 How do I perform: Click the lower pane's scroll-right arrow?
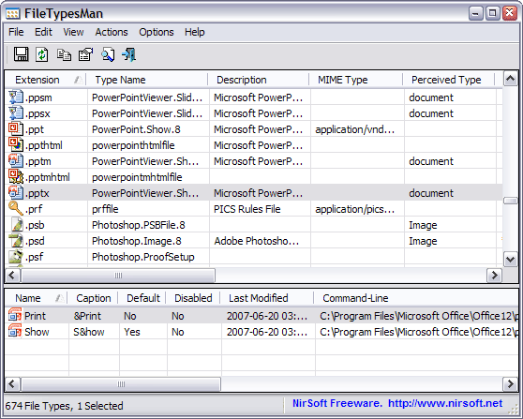(x=510, y=383)
